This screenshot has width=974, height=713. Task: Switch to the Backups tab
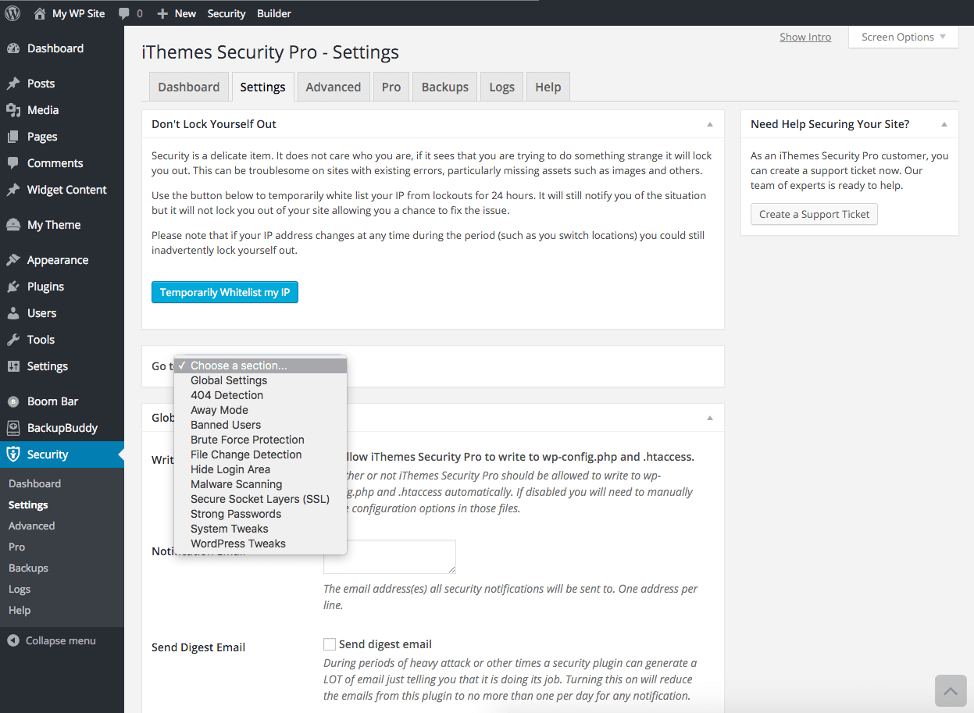(x=445, y=87)
